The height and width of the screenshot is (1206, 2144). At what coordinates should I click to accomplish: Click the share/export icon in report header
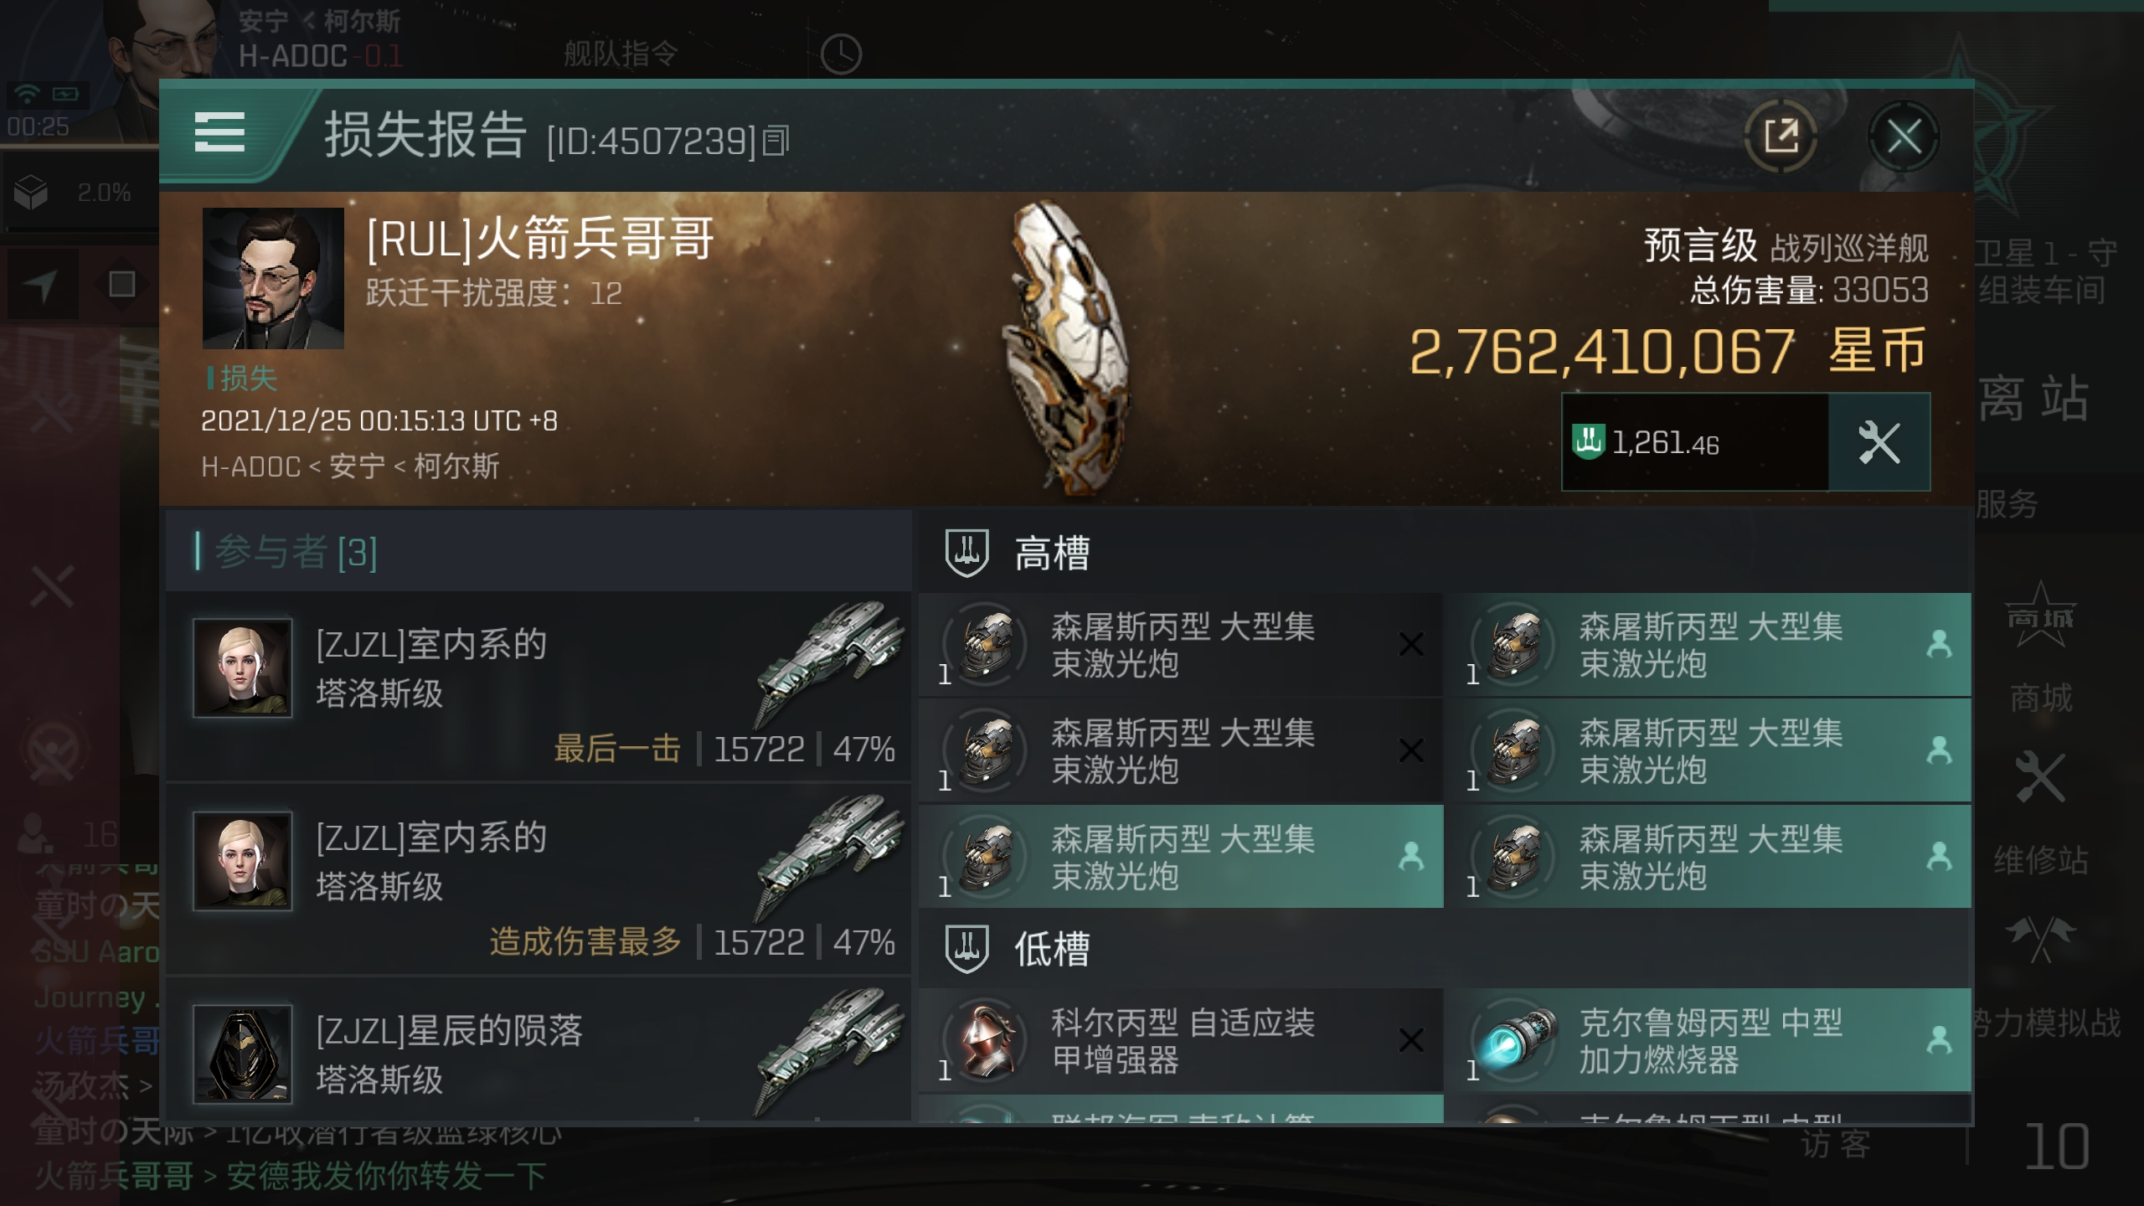(x=1781, y=136)
